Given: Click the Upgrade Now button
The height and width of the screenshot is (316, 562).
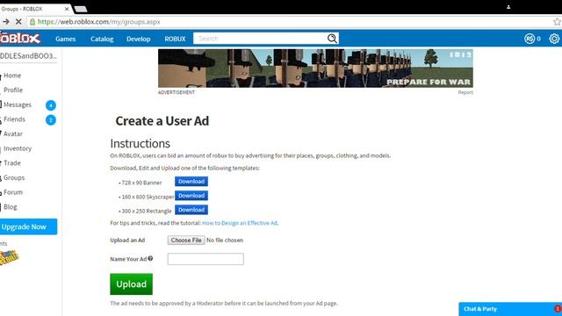Looking at the screenshot, I should pos(28,226).
